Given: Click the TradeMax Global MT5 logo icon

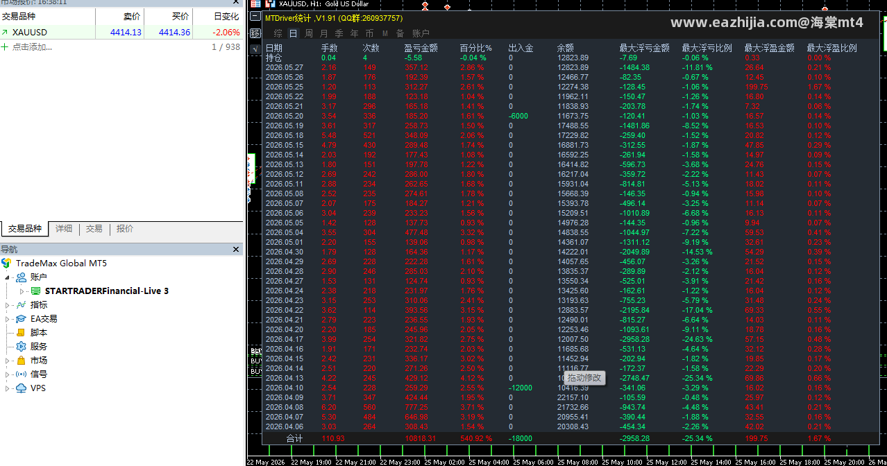Looking at the screenshot, I should click(x=6, y=263).
